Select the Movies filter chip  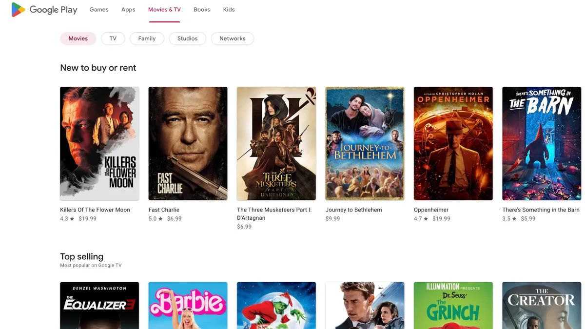pos(78,39)
